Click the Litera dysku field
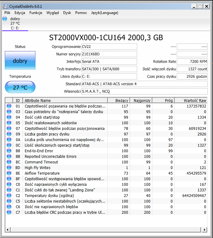Screen dimensions: 213x238 (x=109, y=76)
